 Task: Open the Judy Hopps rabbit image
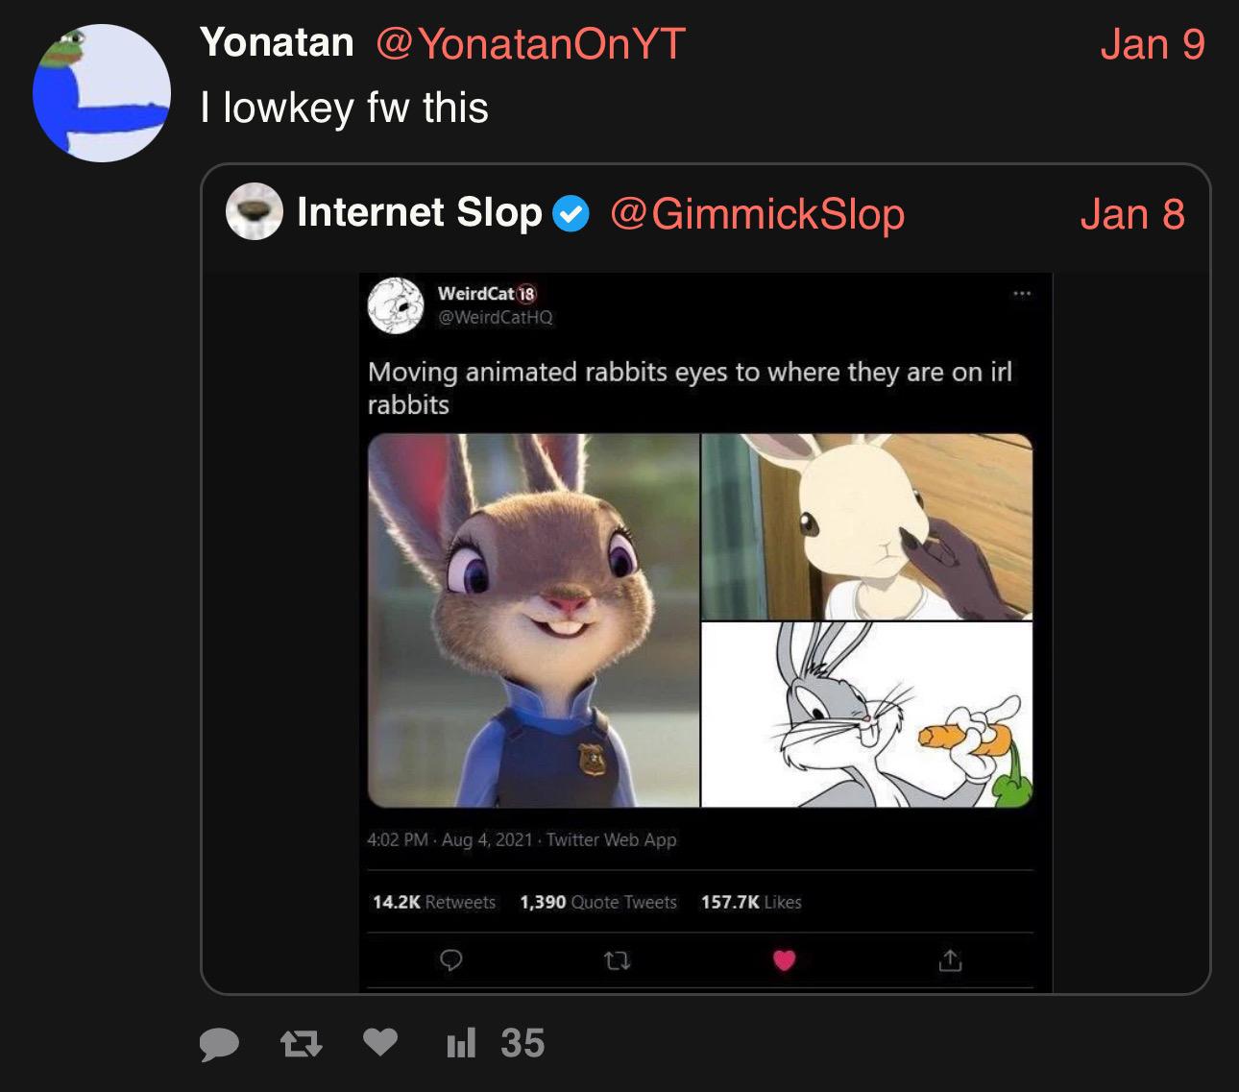point(534,620)
